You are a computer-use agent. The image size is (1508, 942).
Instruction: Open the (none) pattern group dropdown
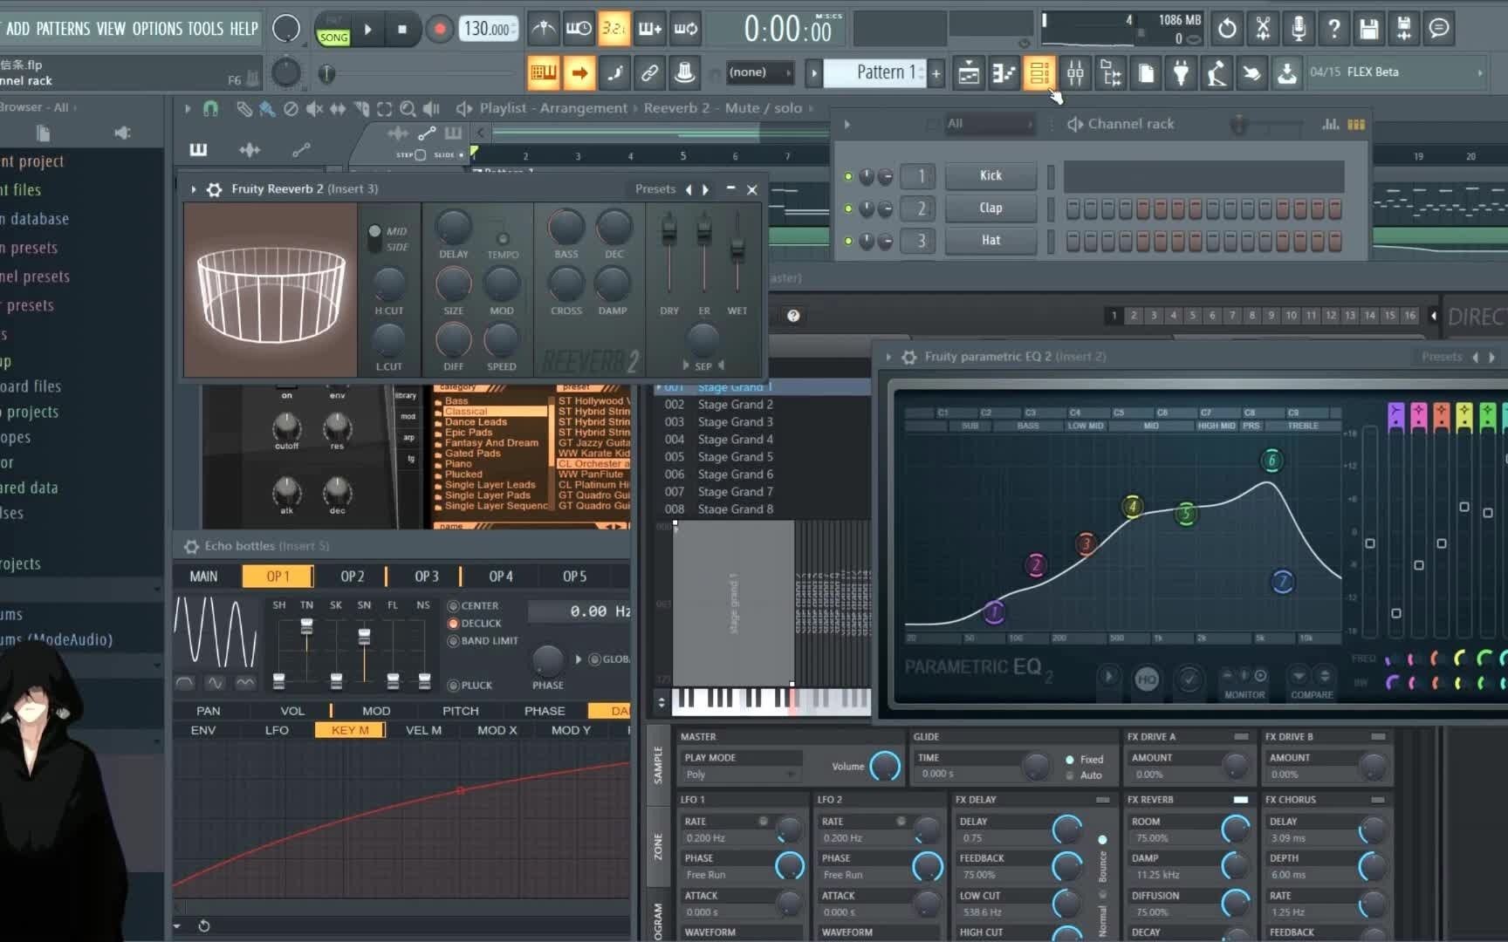click(759, 72)
